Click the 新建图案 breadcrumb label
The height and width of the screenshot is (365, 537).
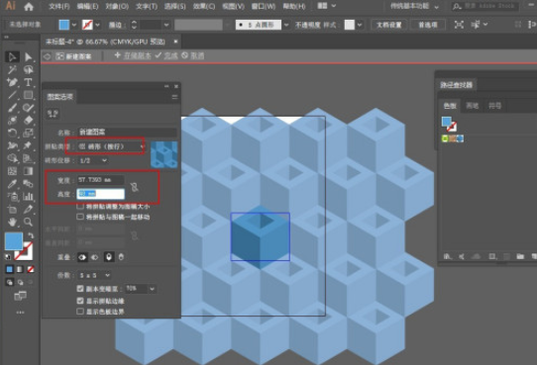click(x=78, y=56)
